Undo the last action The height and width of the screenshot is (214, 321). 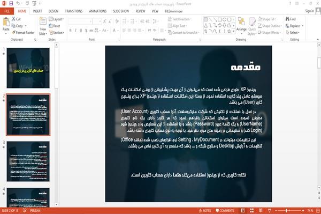pyautogui.click(x=18, y=3)
